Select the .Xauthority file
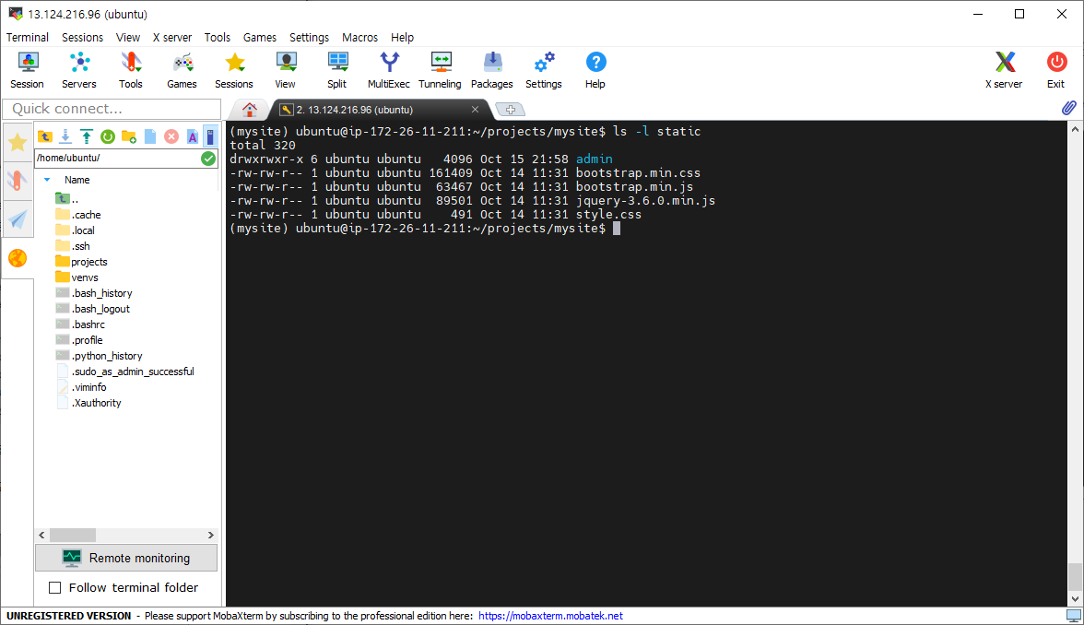Screen dimensions: 1084x625 click(x=88, y=403)
